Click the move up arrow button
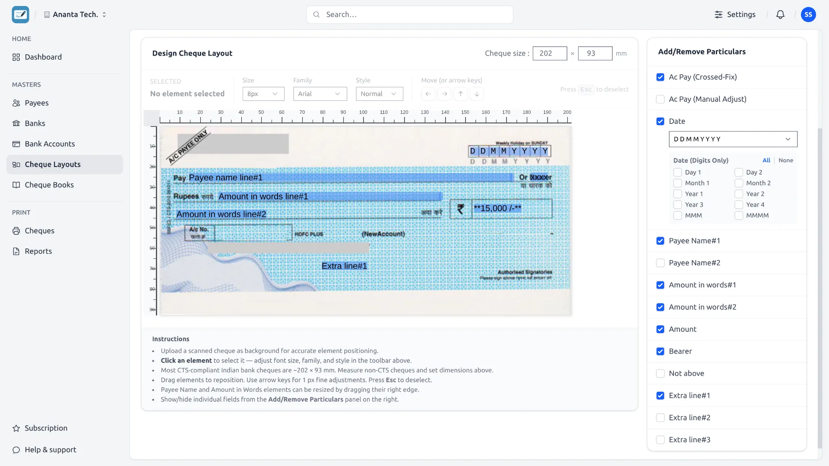The height and width of the screenshot is (466, 829). [x=460, y=94]
